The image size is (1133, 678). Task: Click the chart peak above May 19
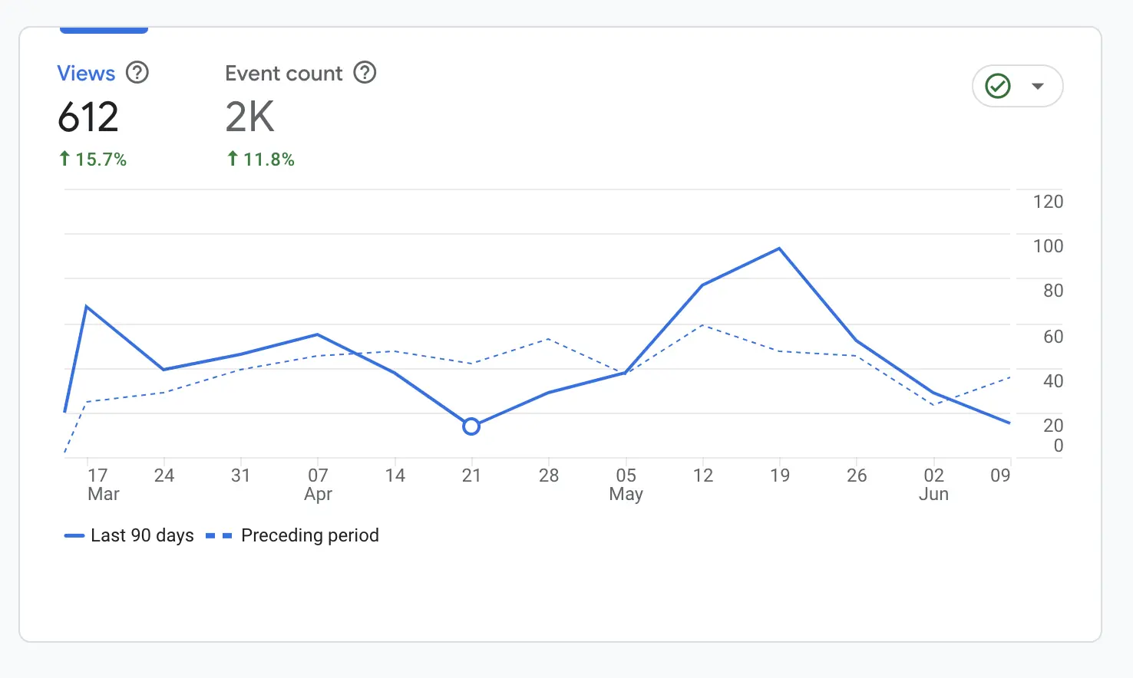click(778, 248)
